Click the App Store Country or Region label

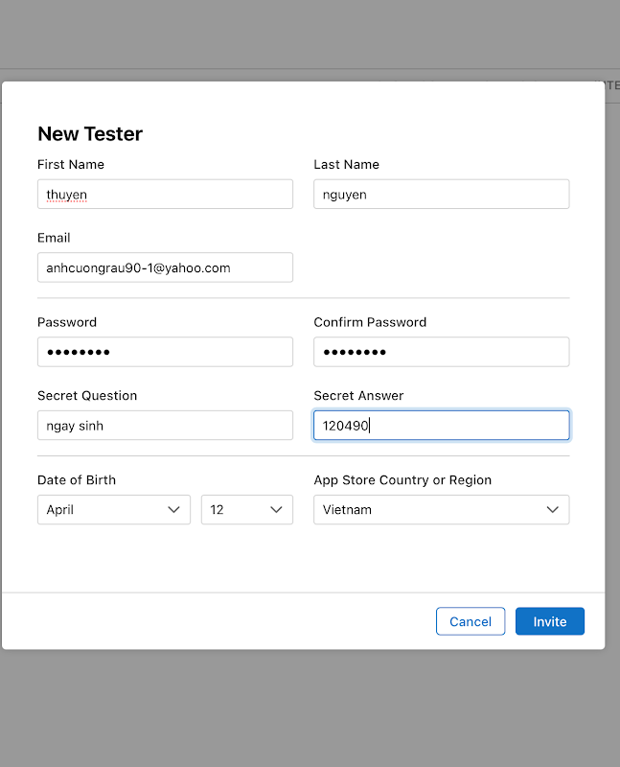[x=402, y=479]
